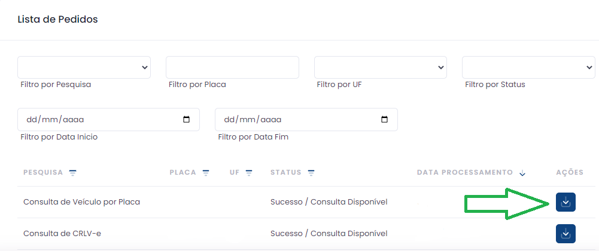Download the Consulta de Veículo por Placa result
The width and height of the screenshot is (599, 251).
pos(565,202)
